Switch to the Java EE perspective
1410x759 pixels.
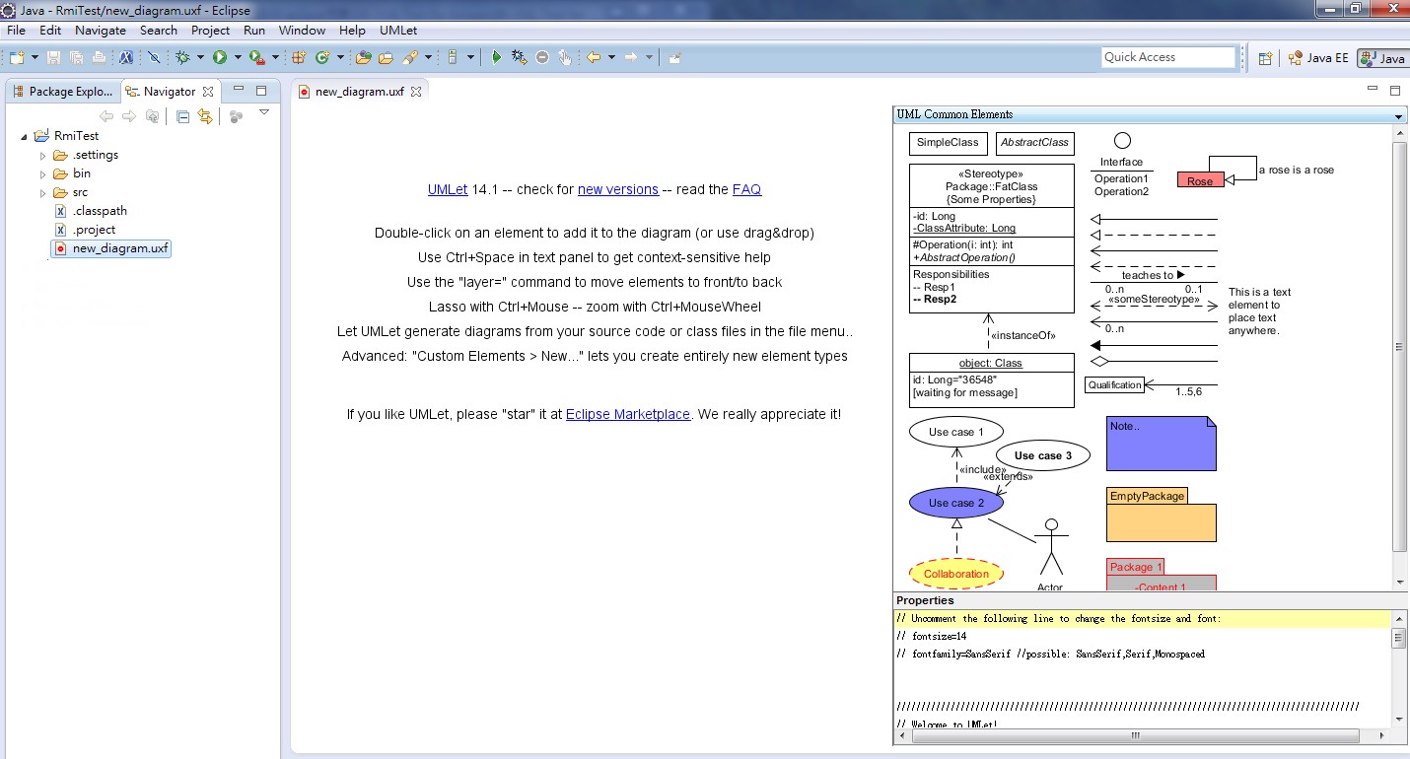(1319, 58)
